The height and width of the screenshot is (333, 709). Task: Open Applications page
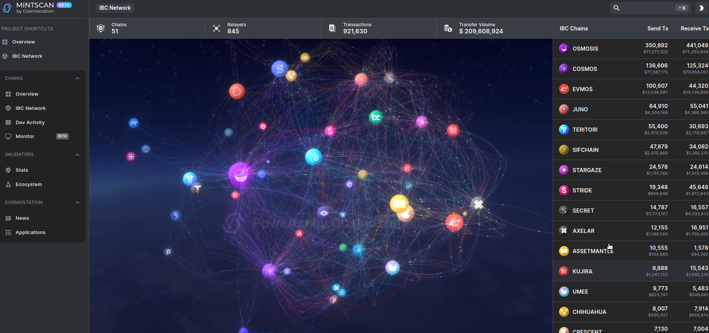pyautogui.click(x=30, y=232)
